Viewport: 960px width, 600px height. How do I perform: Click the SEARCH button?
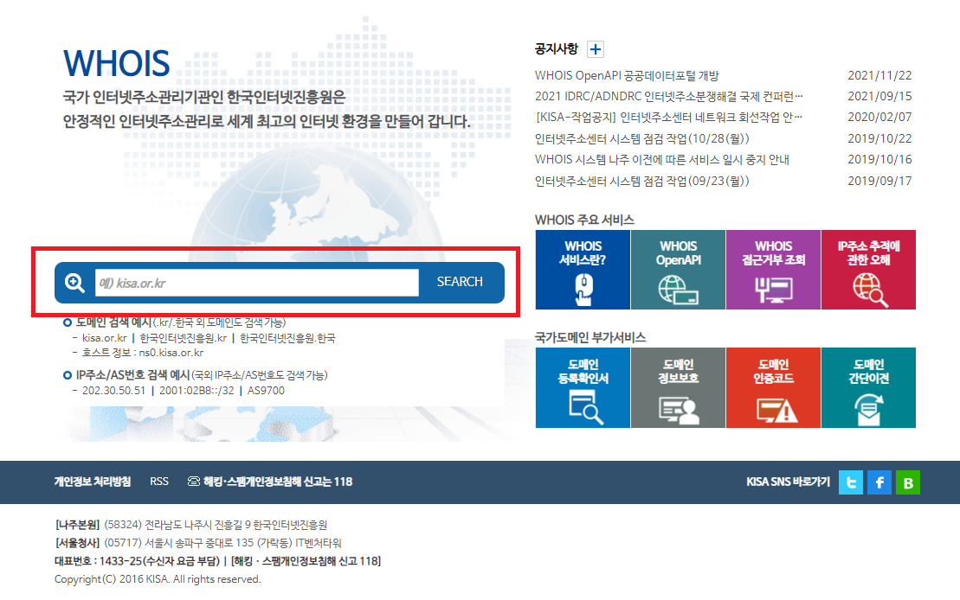pyautogui.click(x=460, y=282)
